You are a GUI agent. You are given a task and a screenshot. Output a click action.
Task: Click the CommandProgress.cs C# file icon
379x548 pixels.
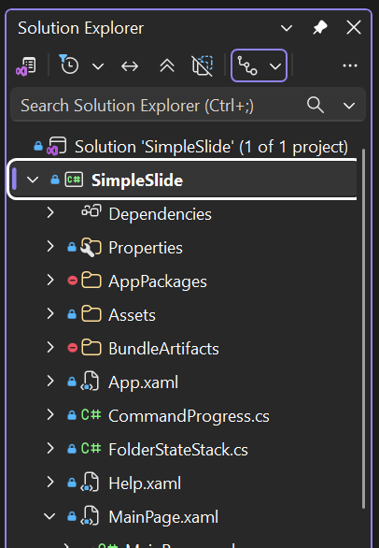click(91, 415)
